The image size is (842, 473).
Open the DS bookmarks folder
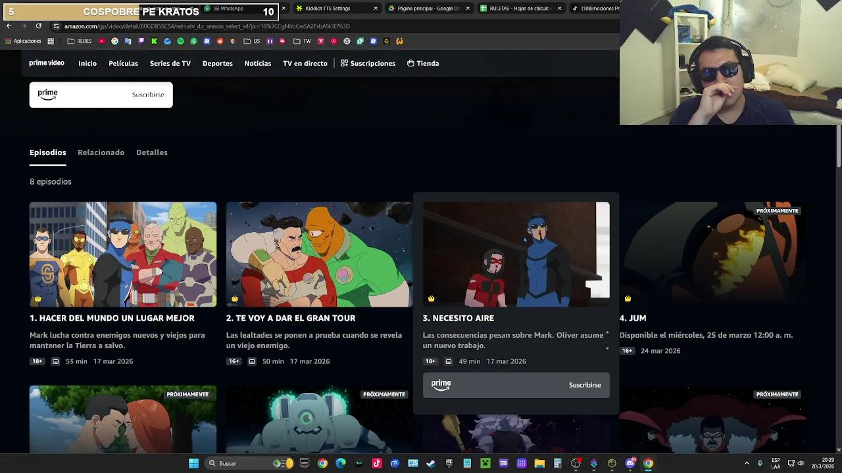252,41
